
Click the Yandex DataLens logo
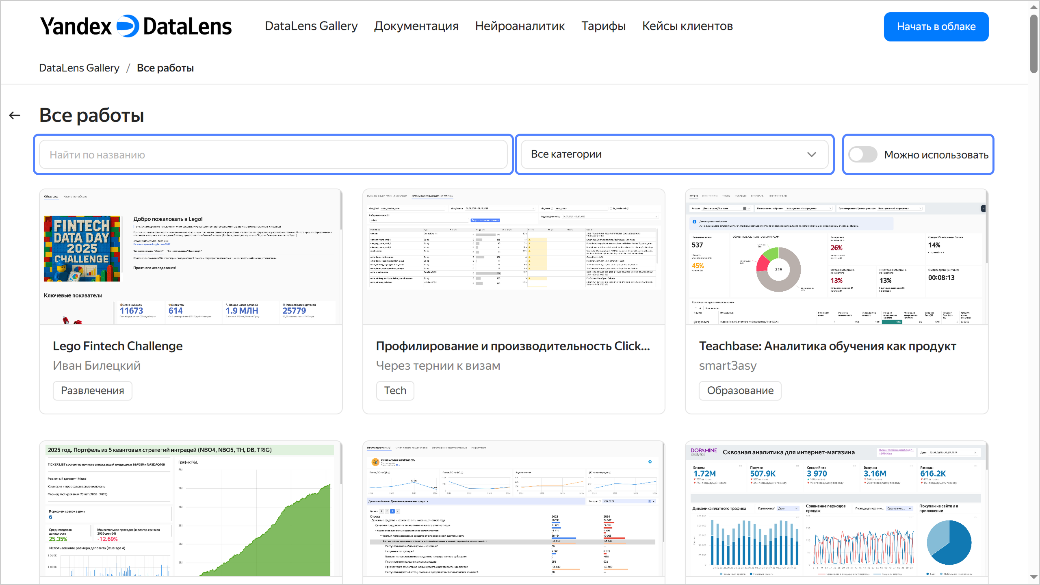point(136,26)
